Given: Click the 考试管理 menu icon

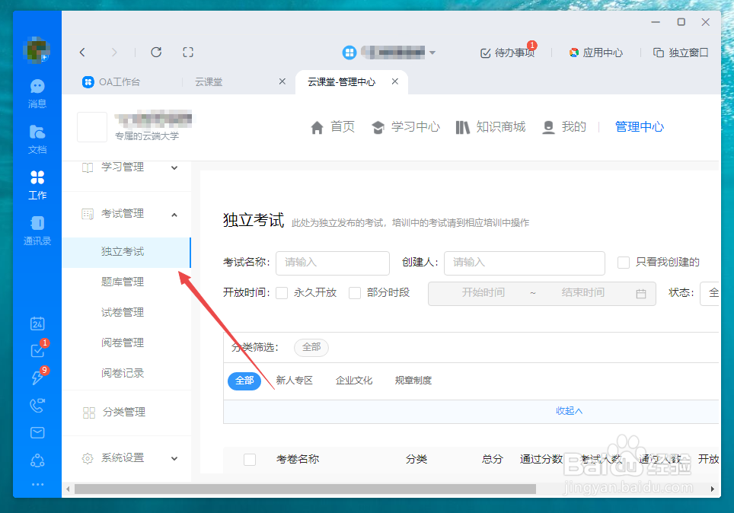Looking at the screenshot, I should [x=88, y=214].
